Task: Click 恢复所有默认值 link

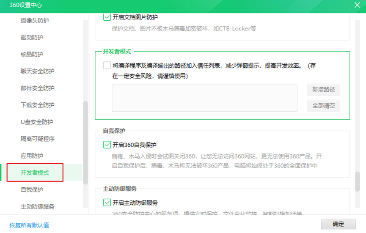Action: click(x=29, y=225)
